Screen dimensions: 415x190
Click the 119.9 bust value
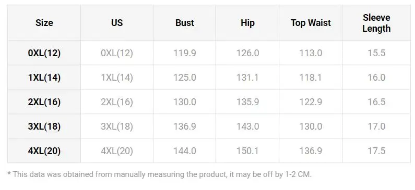point(185,53)
